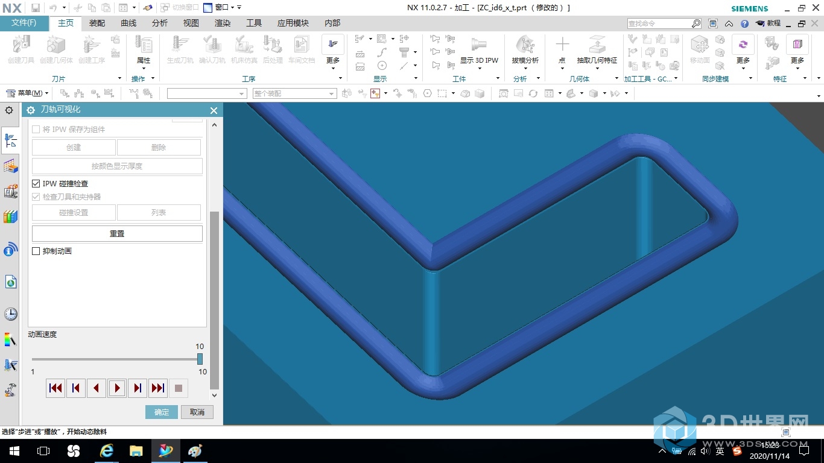Switch to the Render (渲染) tab
824x463 pixels.
pyautogui.click(x=223, y=23)
